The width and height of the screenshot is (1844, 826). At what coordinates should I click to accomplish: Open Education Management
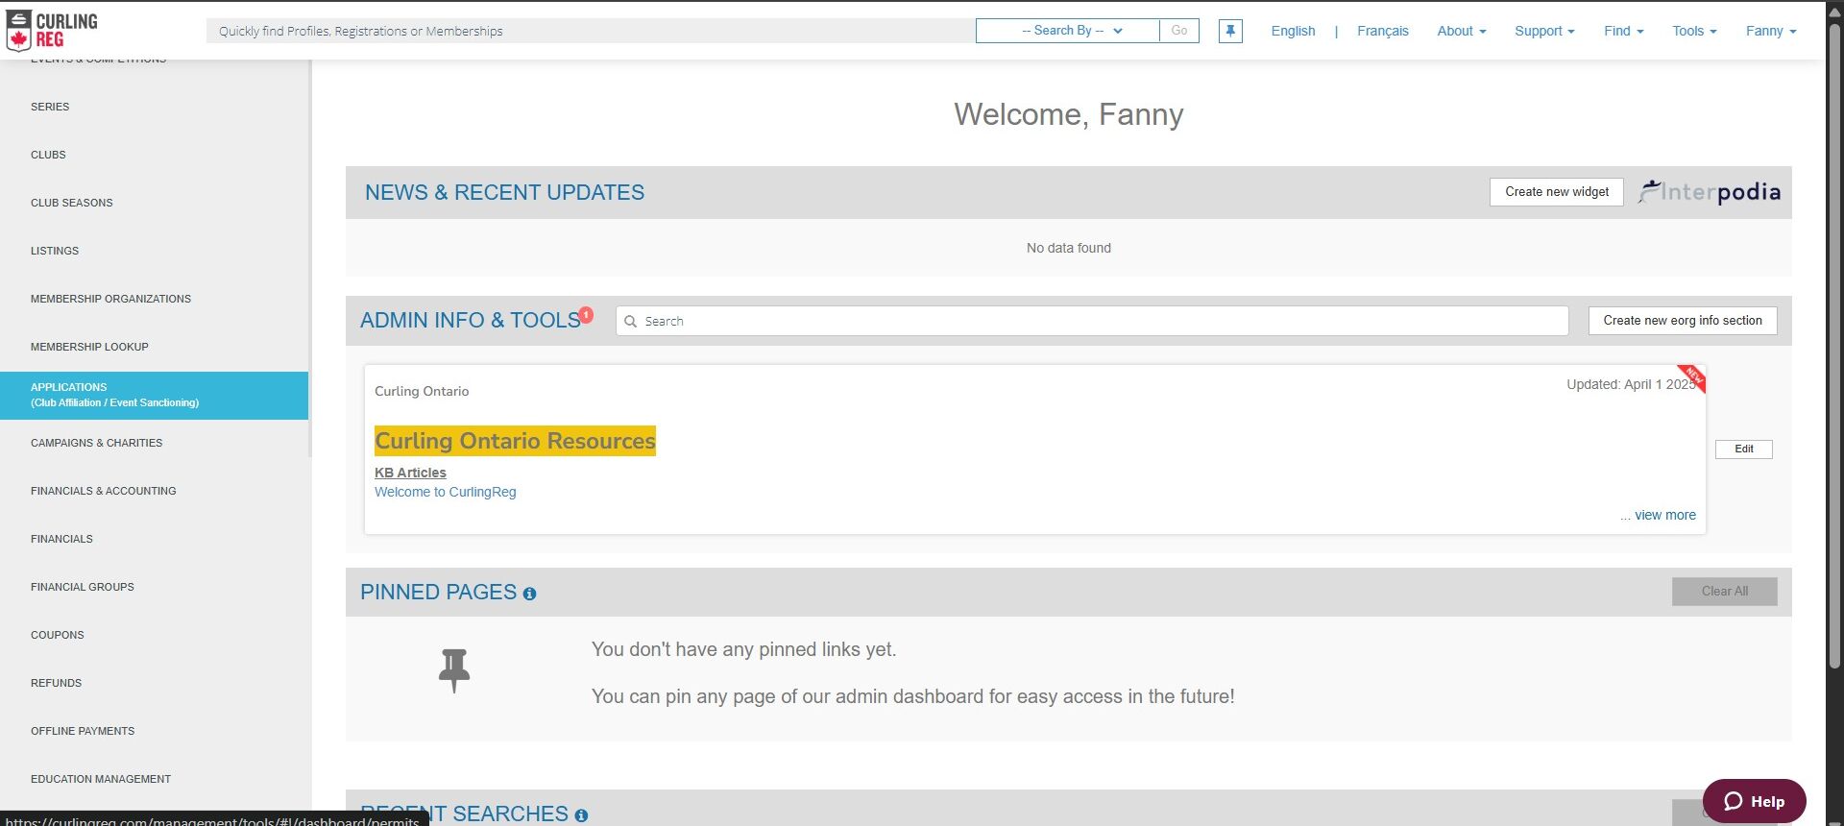(x=154, y=779)
